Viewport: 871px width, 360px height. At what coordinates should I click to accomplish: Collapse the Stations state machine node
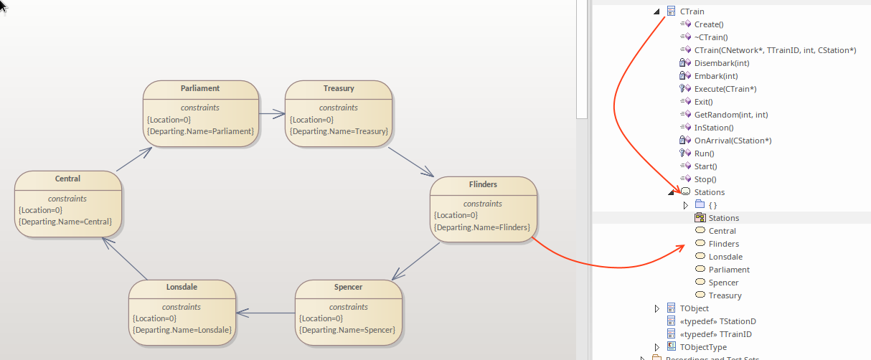(x=672, y=192)
